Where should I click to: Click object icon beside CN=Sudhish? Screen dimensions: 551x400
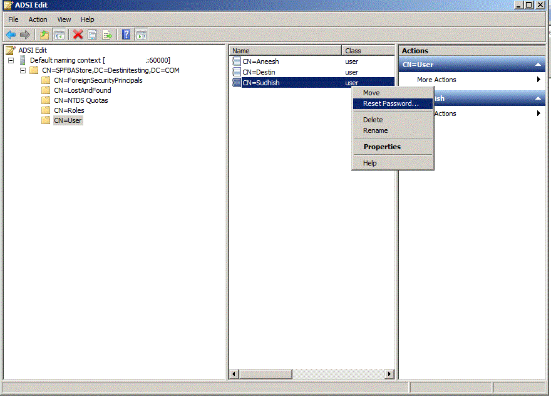tap(237, 83)
